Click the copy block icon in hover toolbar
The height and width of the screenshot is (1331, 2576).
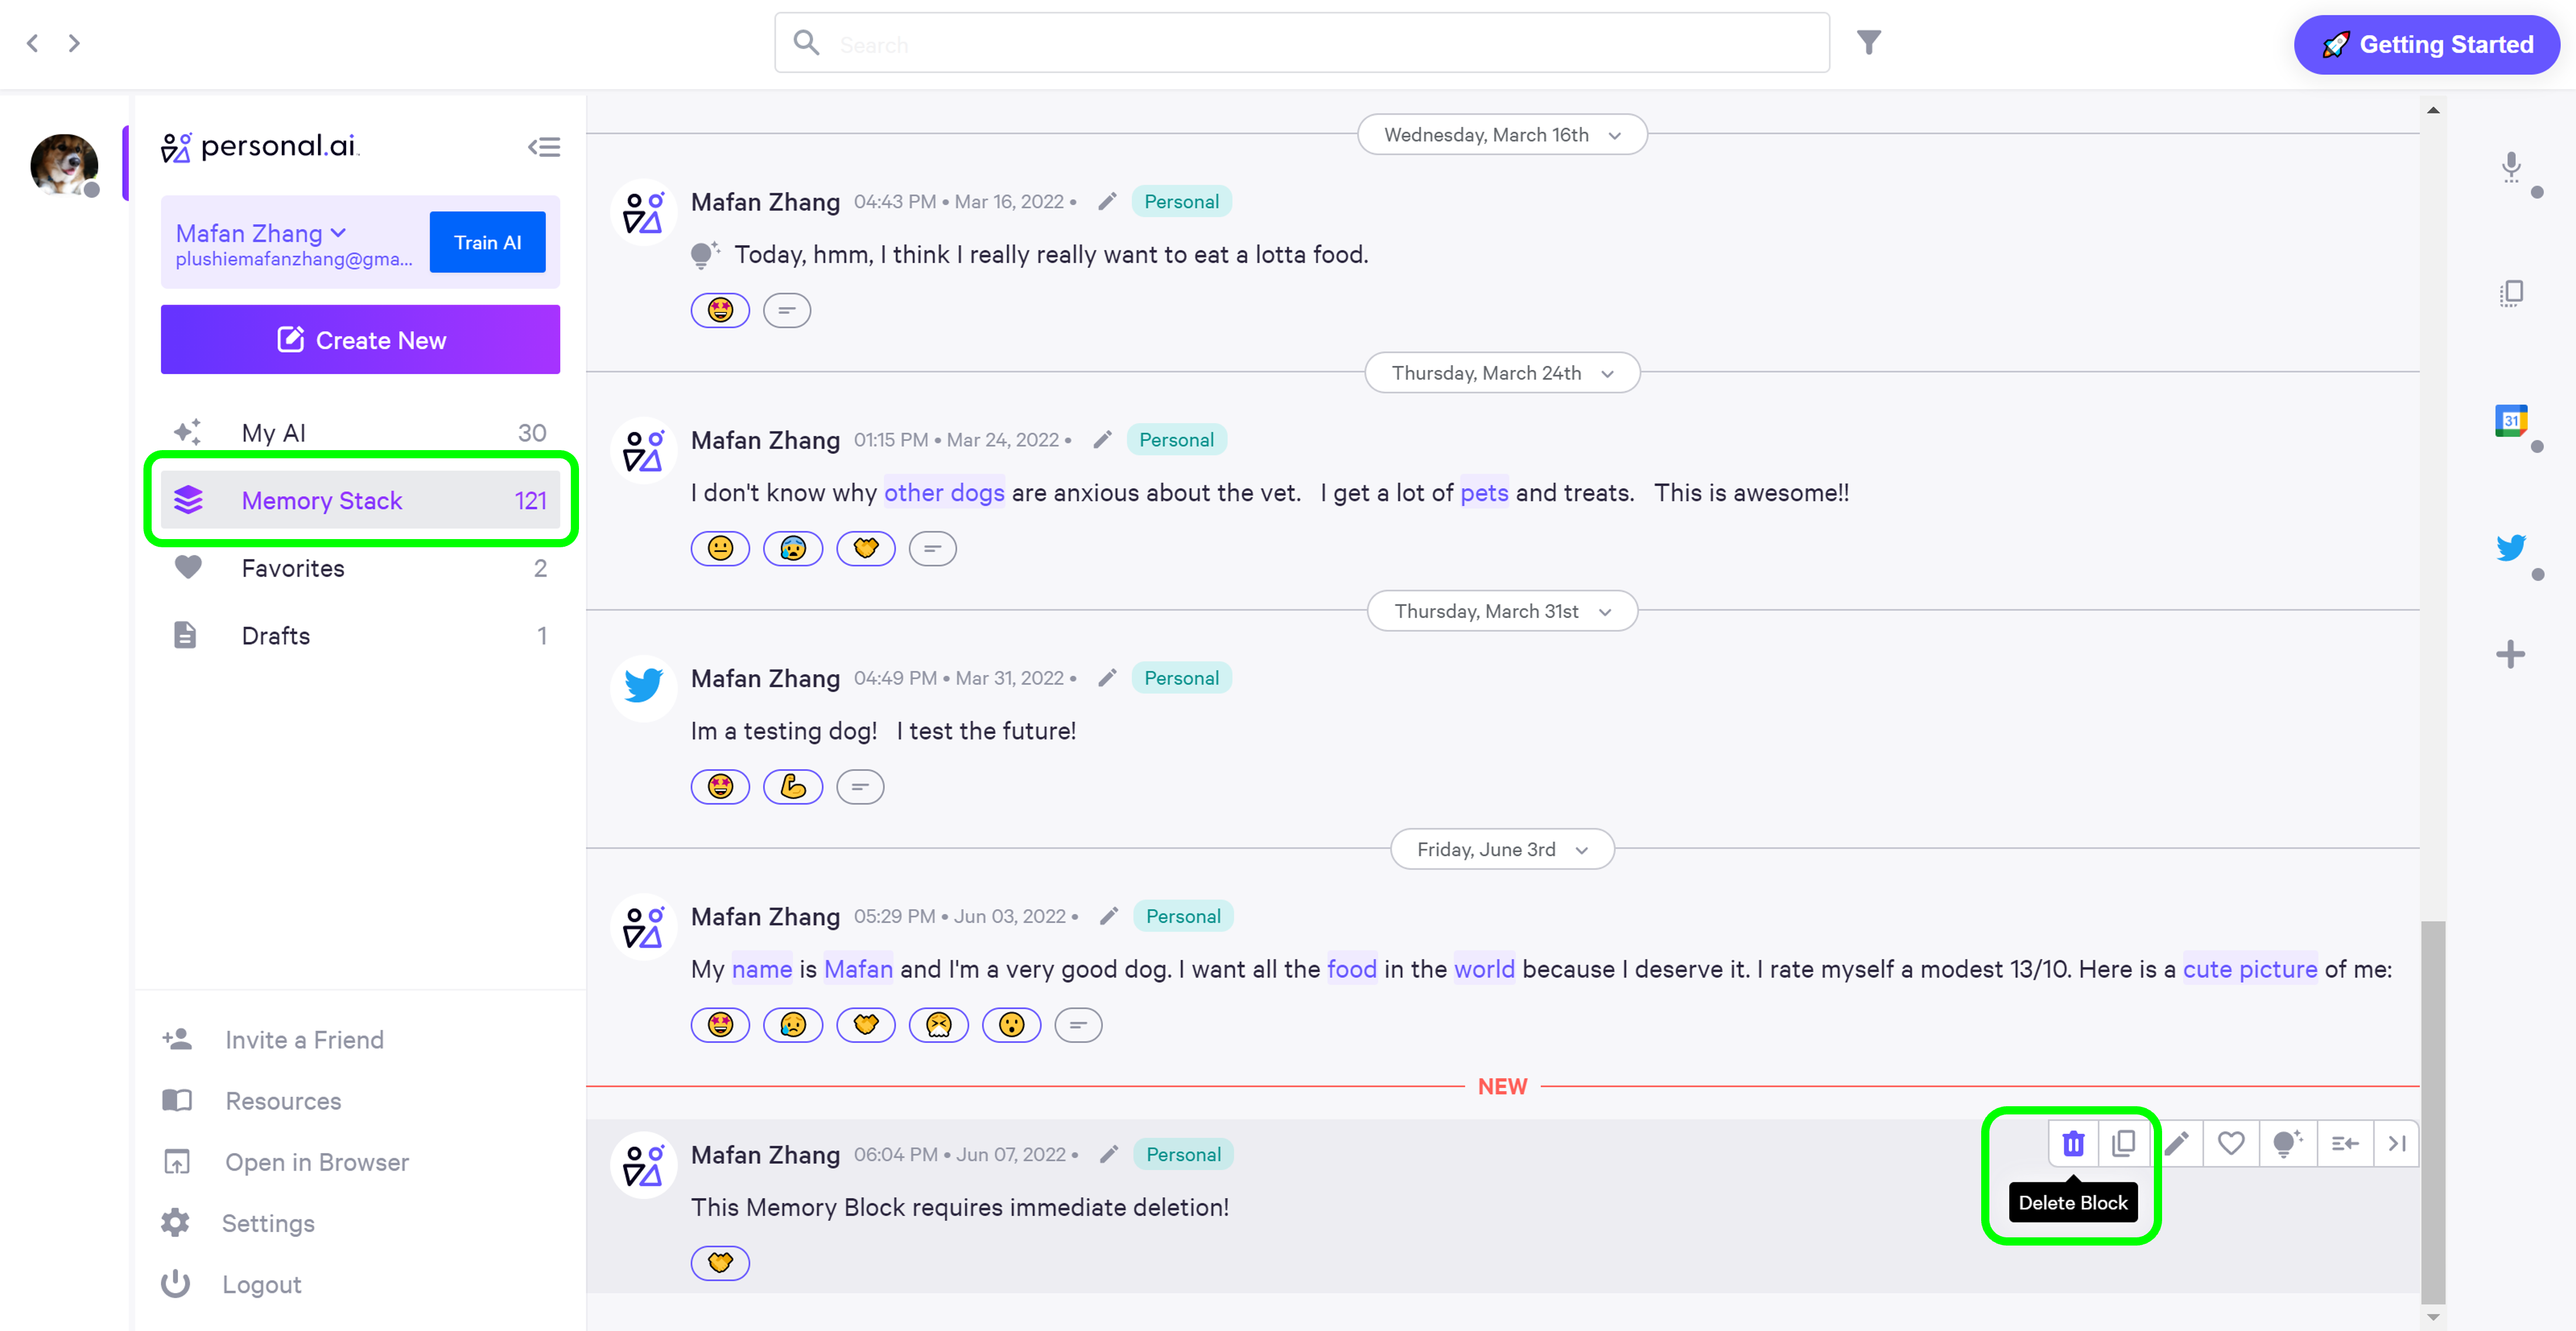pyautogui.click(x=2123, y=1143)
